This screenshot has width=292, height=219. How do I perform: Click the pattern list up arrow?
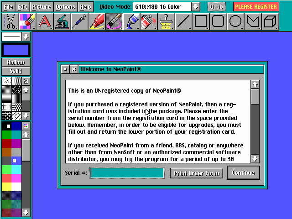coord(26,90)
